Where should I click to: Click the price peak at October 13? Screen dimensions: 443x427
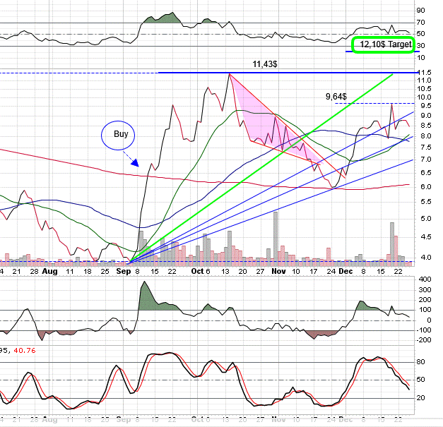coord(229,73)
